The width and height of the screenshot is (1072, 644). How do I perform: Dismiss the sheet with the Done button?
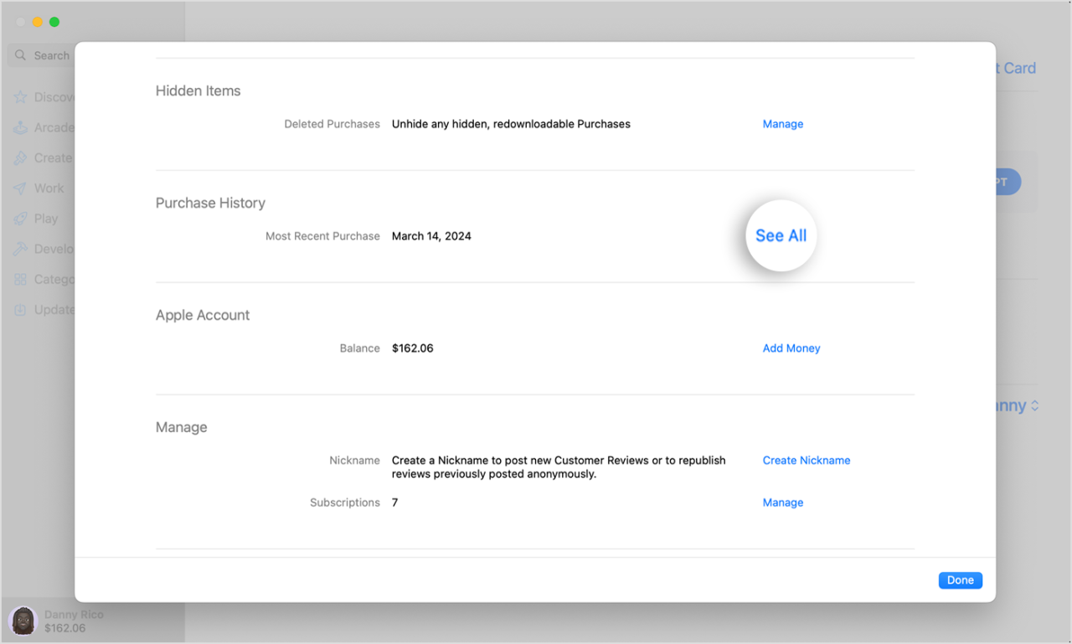960,580
